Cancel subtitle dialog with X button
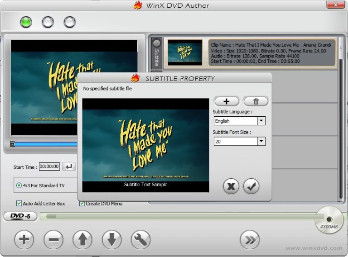The image size is (348, 257). click(231, 186)
